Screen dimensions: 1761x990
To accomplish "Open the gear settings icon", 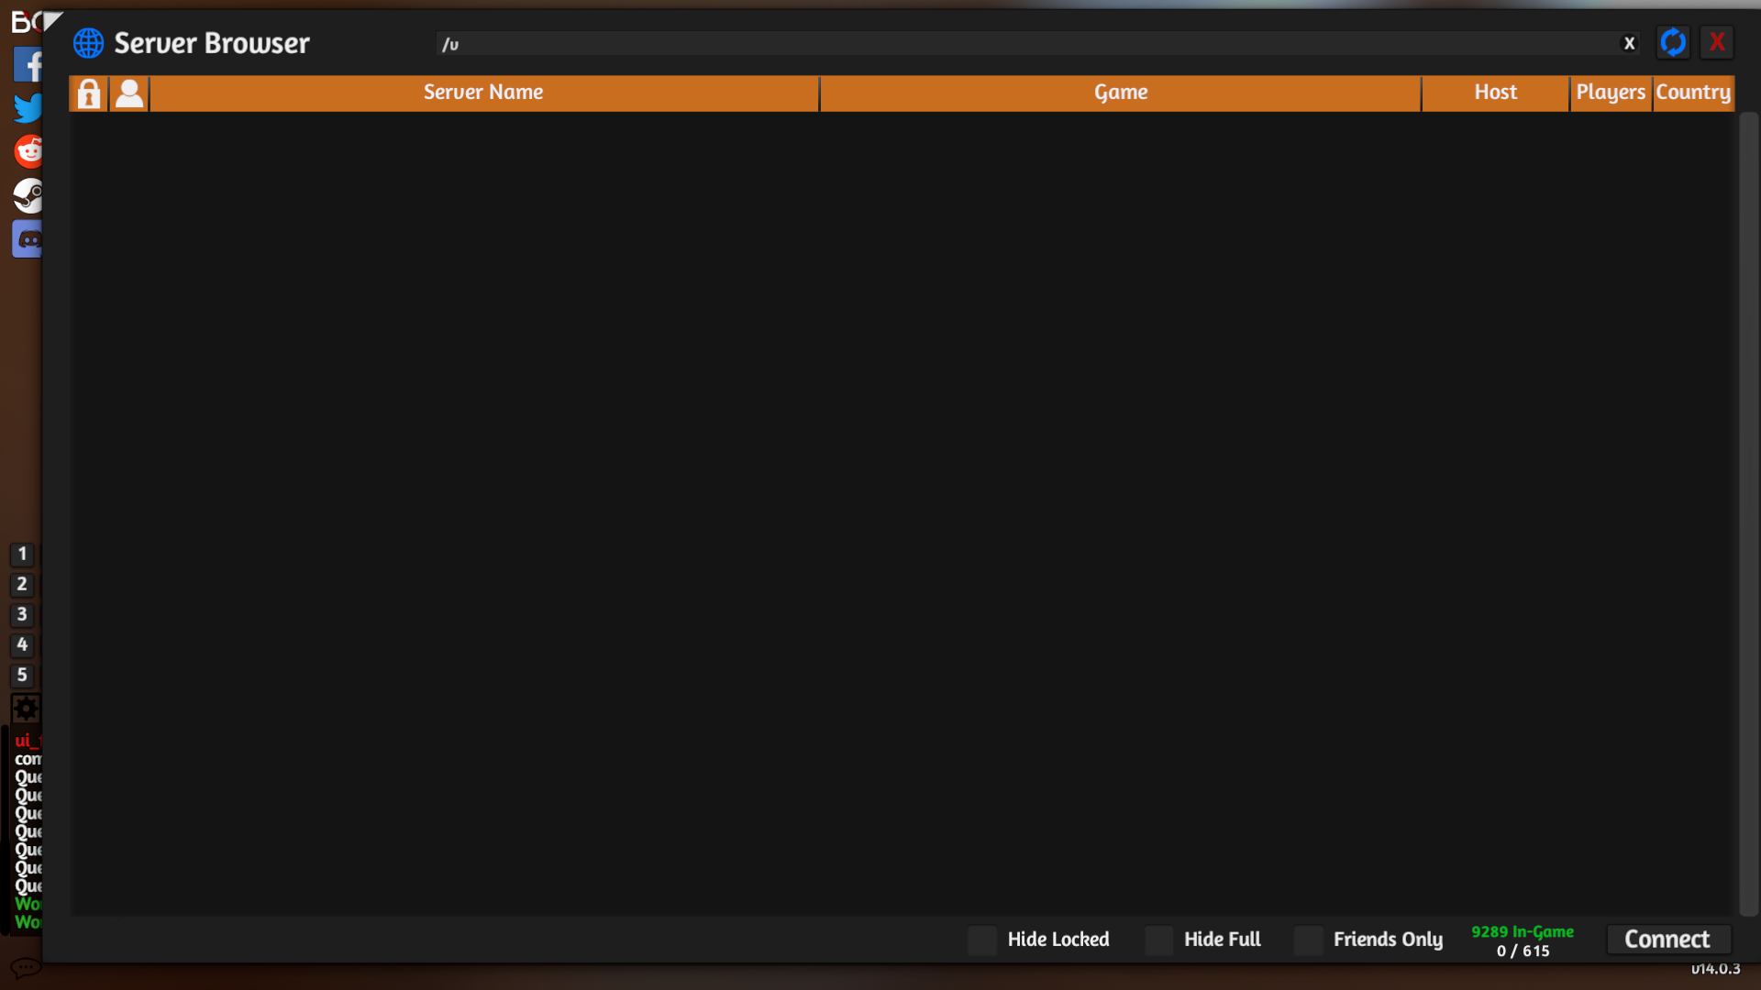I will click(x=25, y=708).
